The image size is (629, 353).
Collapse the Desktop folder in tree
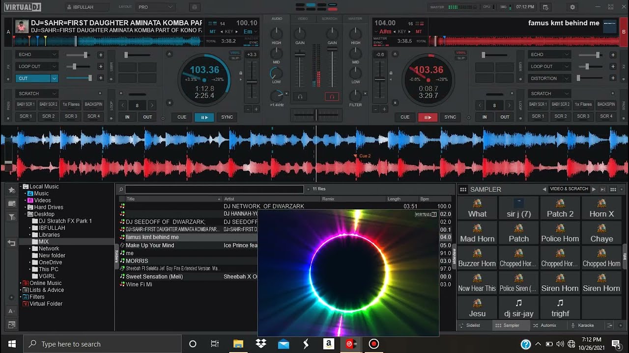(x=25, y=214)
